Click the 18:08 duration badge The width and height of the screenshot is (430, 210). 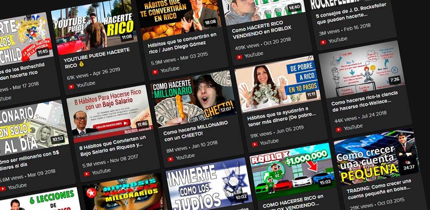click(210, 22)
